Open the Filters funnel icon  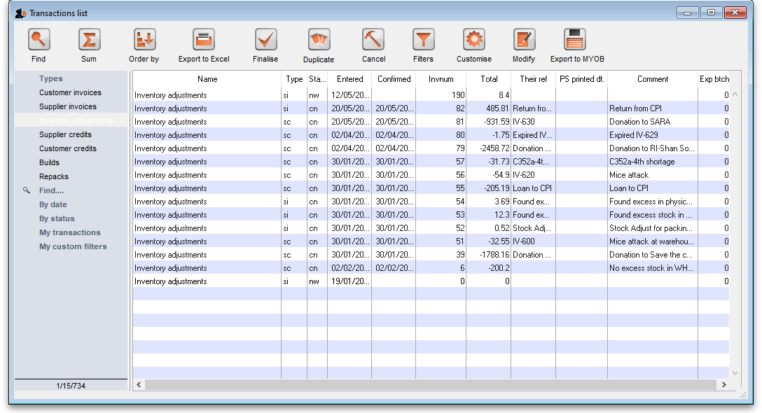click(x=423, y=40)
